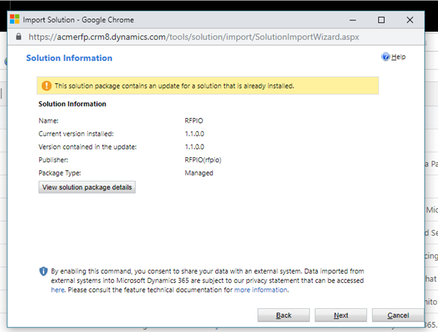Click the Next button
This screenshot has height=332, width=438.
tap(341, 315)
